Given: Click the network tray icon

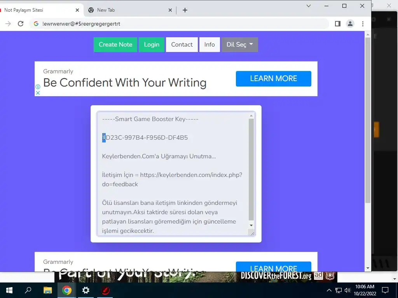Looking at the screenshot, I should click(x=339, y=290).
